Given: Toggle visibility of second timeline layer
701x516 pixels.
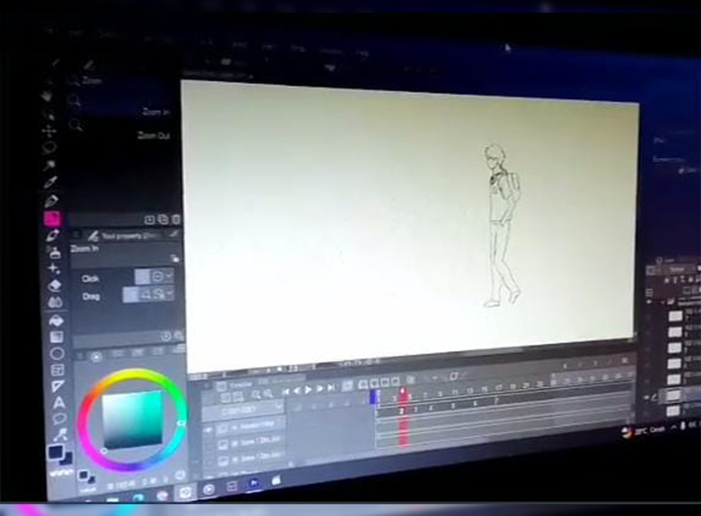Looking at the screenshot, I should pos(209,444).
